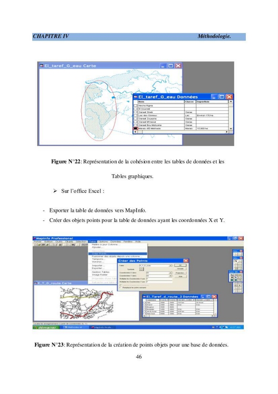Open the Outils menu

tap(59, 242)
